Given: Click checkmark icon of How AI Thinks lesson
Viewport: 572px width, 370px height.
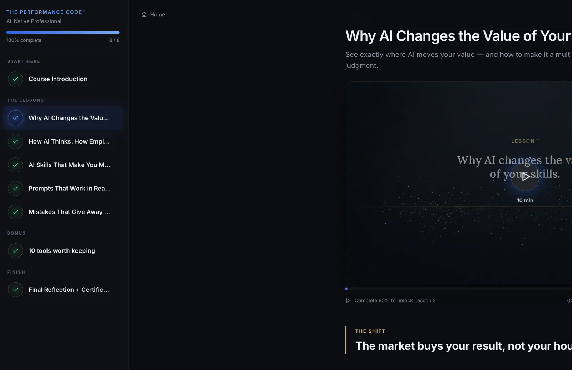Looking at the screenshot, I should pyautogui.click(x=15, y=141).
